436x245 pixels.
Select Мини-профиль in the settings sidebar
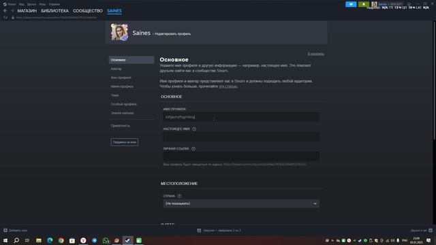click(122, 86)
